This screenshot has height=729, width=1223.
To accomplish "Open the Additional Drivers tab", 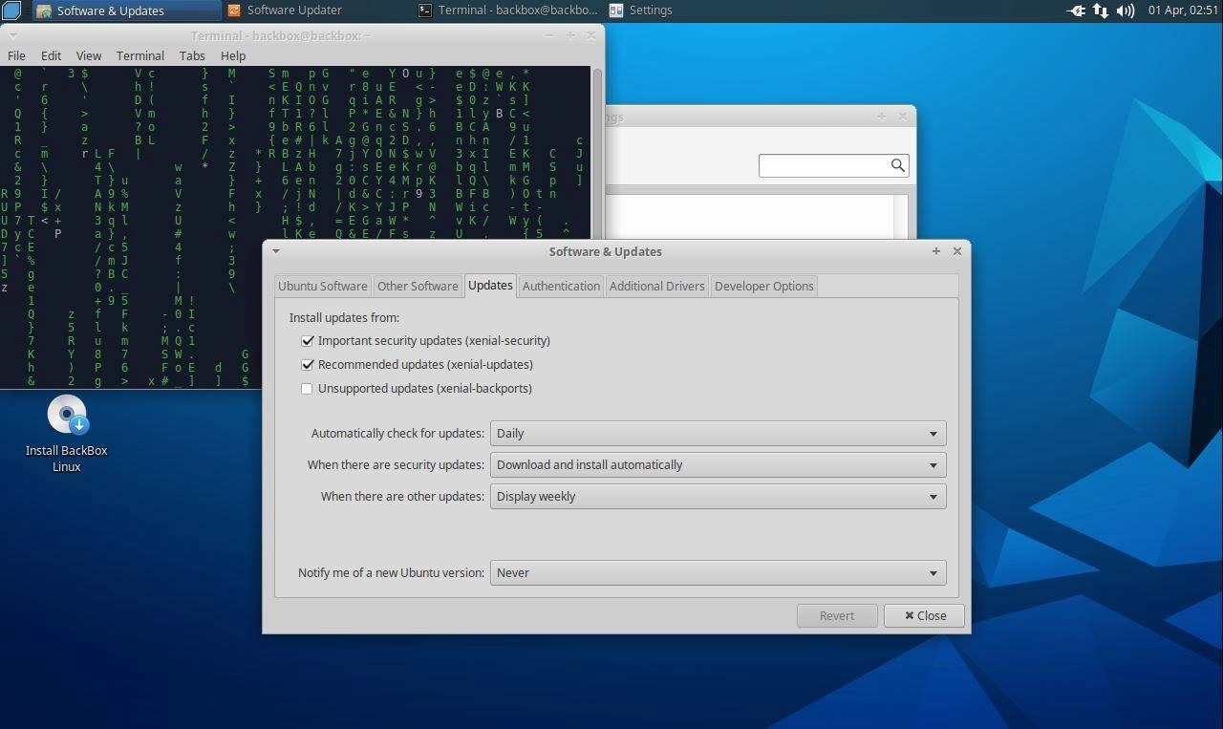I will point(657,286).
